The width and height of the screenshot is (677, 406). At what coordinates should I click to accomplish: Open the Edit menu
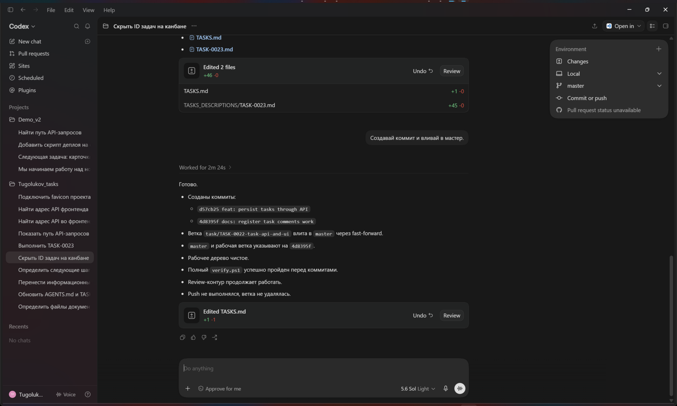click(x=69, y=10)
